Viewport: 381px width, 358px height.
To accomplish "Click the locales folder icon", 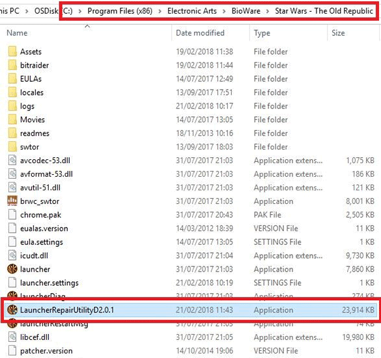I will pyautogui.click(x=12, y=92).
